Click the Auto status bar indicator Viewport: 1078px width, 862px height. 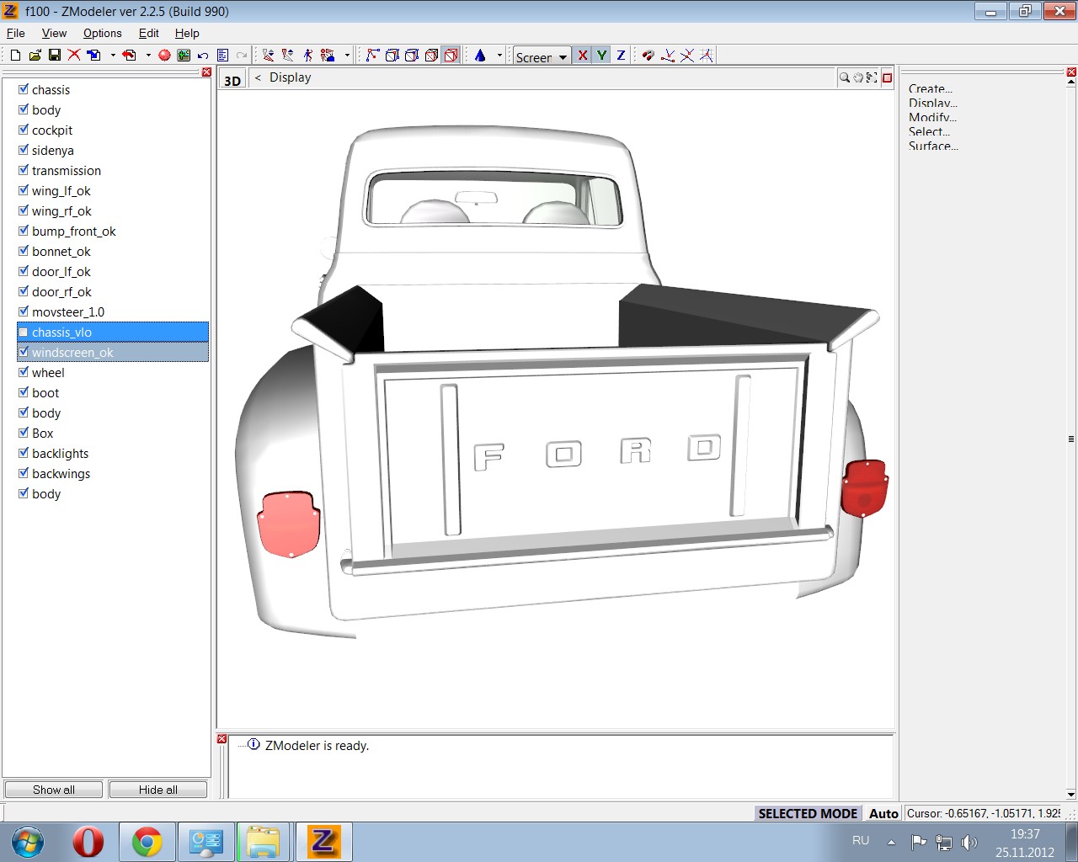[x=883, y=813]
